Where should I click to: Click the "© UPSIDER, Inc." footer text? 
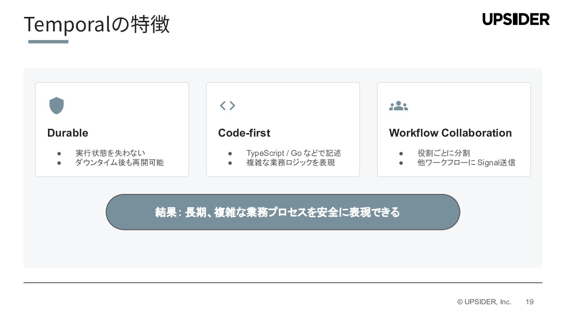[484, 302]
